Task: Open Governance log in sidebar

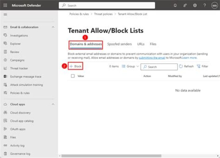Action: 20,154
